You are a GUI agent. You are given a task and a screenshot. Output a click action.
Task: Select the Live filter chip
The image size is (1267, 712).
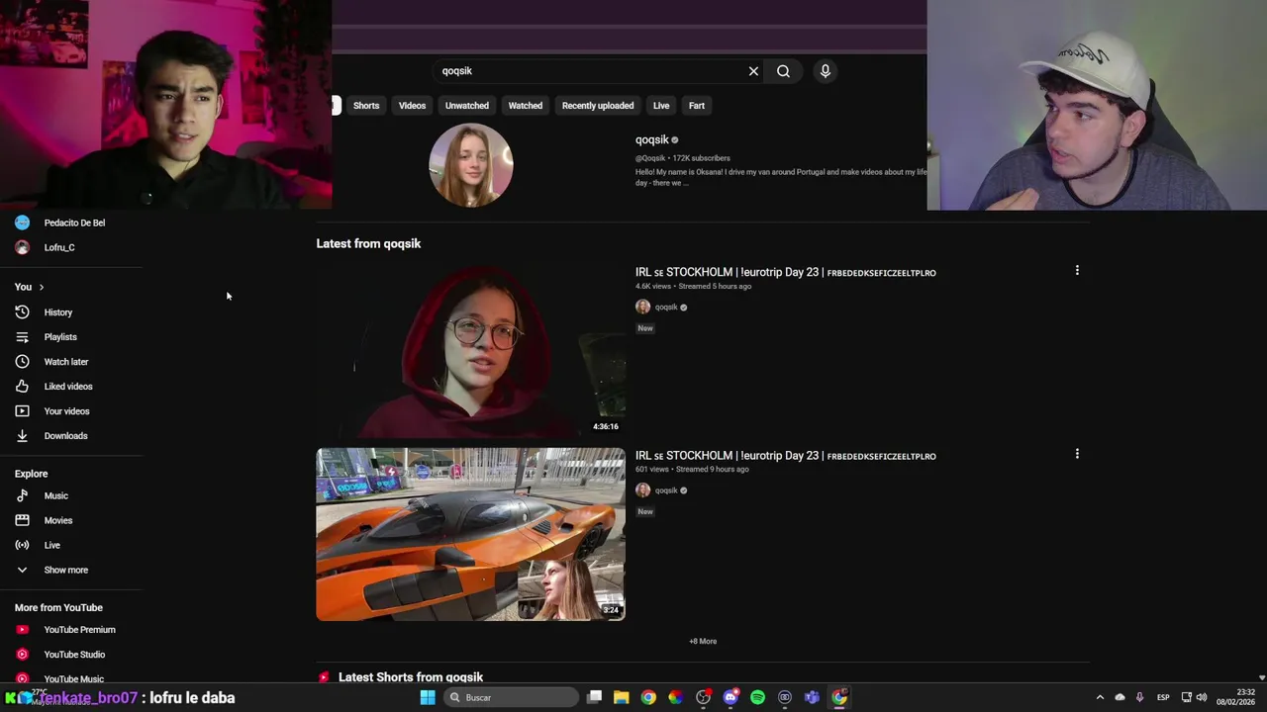[661, 106]
